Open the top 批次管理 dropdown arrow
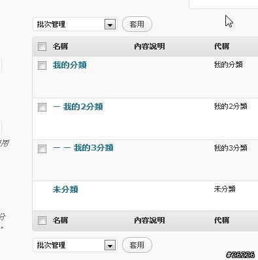Viewport: 258px width, 260px height. coord(110,24)
